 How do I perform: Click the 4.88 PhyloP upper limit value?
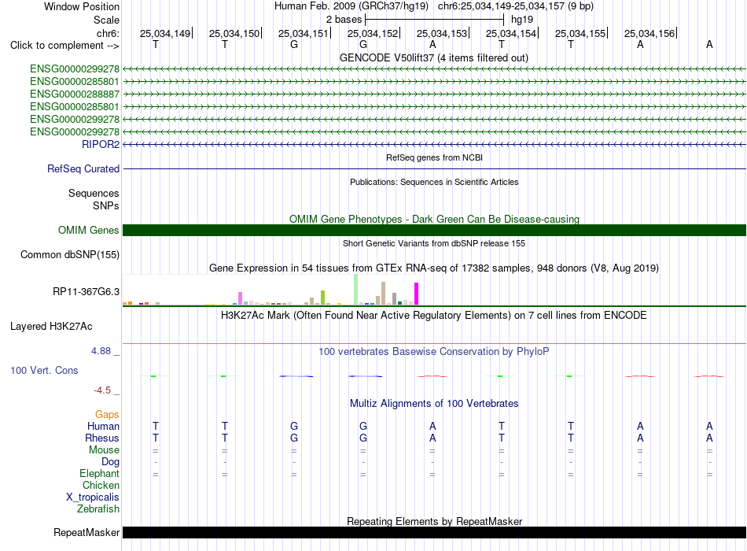point(101,351)
